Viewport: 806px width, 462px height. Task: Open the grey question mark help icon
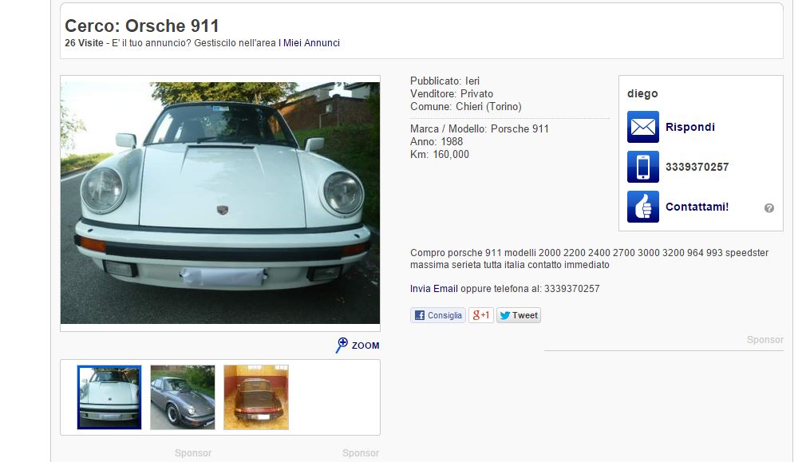pos(769,207)
